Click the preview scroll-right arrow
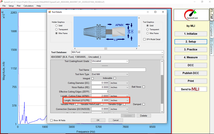The width and height of the screenshot is (214, 134). pyautogui.click(x=137, y=48)
